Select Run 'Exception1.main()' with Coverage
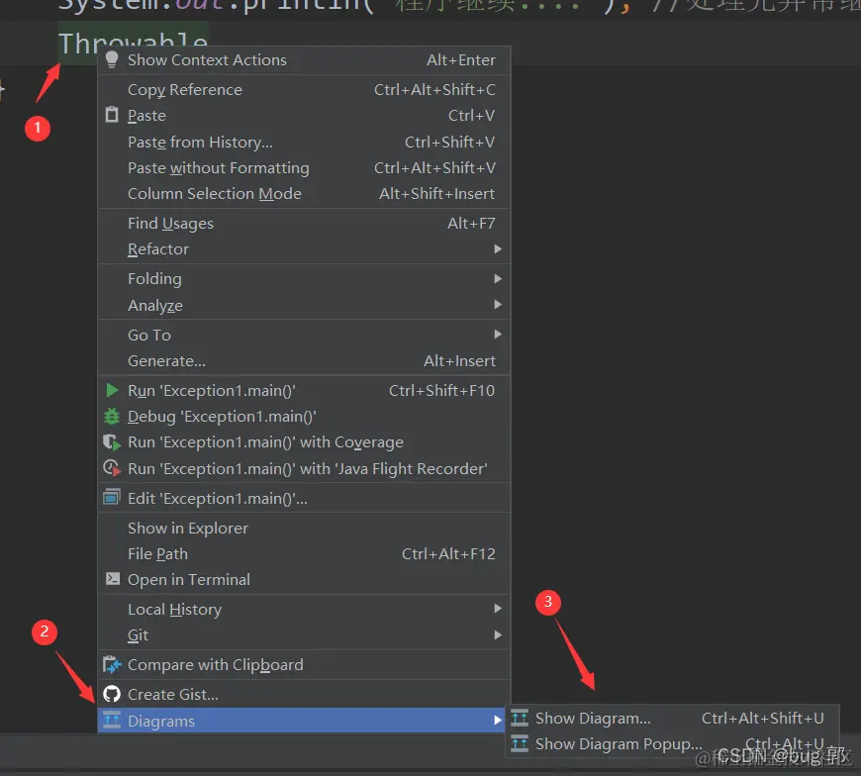861x776 pixels. click(304, 442)
